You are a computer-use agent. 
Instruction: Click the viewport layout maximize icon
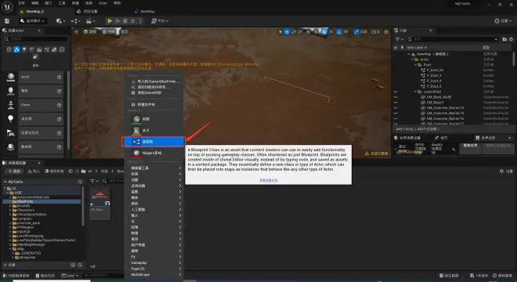point(386,31)
